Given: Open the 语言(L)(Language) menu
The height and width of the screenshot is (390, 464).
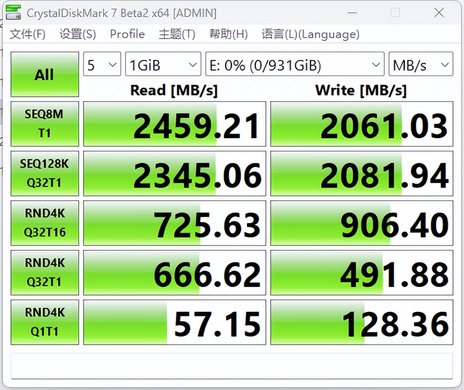Looking at the screenshot, I should (310, 34).
